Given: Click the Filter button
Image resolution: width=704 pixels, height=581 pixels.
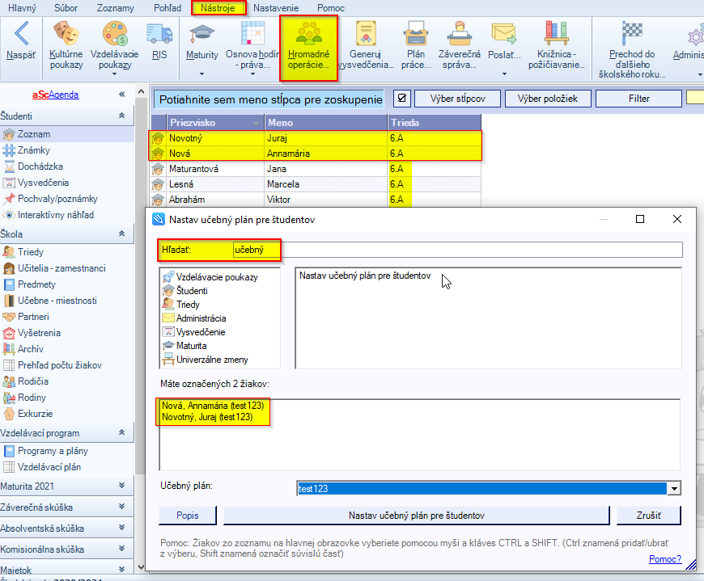Looking at the screenshot, I should click(638, 98).
